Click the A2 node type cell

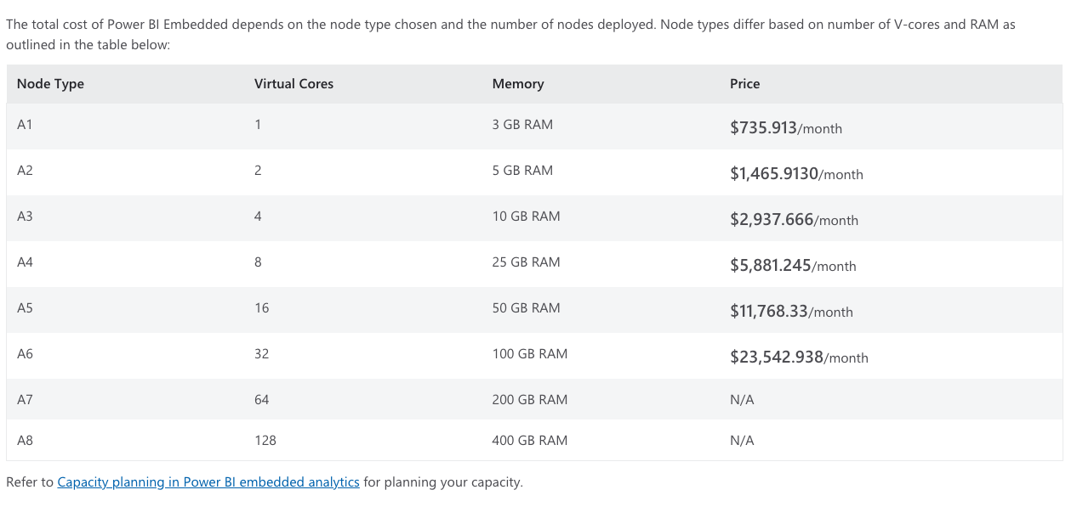25,171
